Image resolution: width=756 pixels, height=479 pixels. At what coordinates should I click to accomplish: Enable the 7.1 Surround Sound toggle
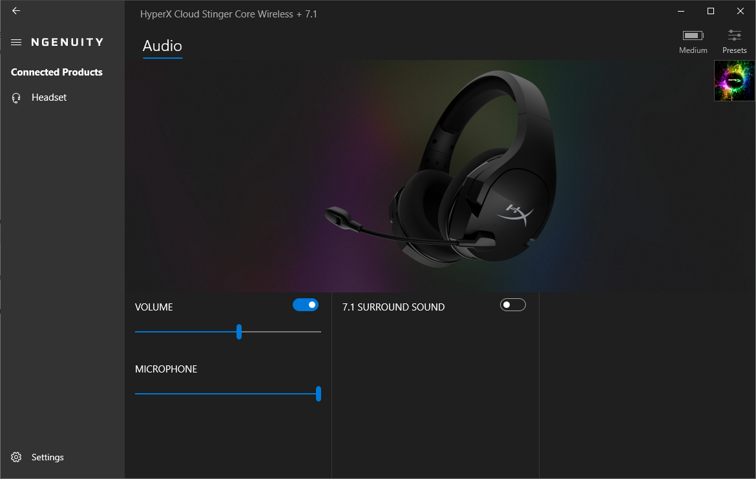click(513, 305)
